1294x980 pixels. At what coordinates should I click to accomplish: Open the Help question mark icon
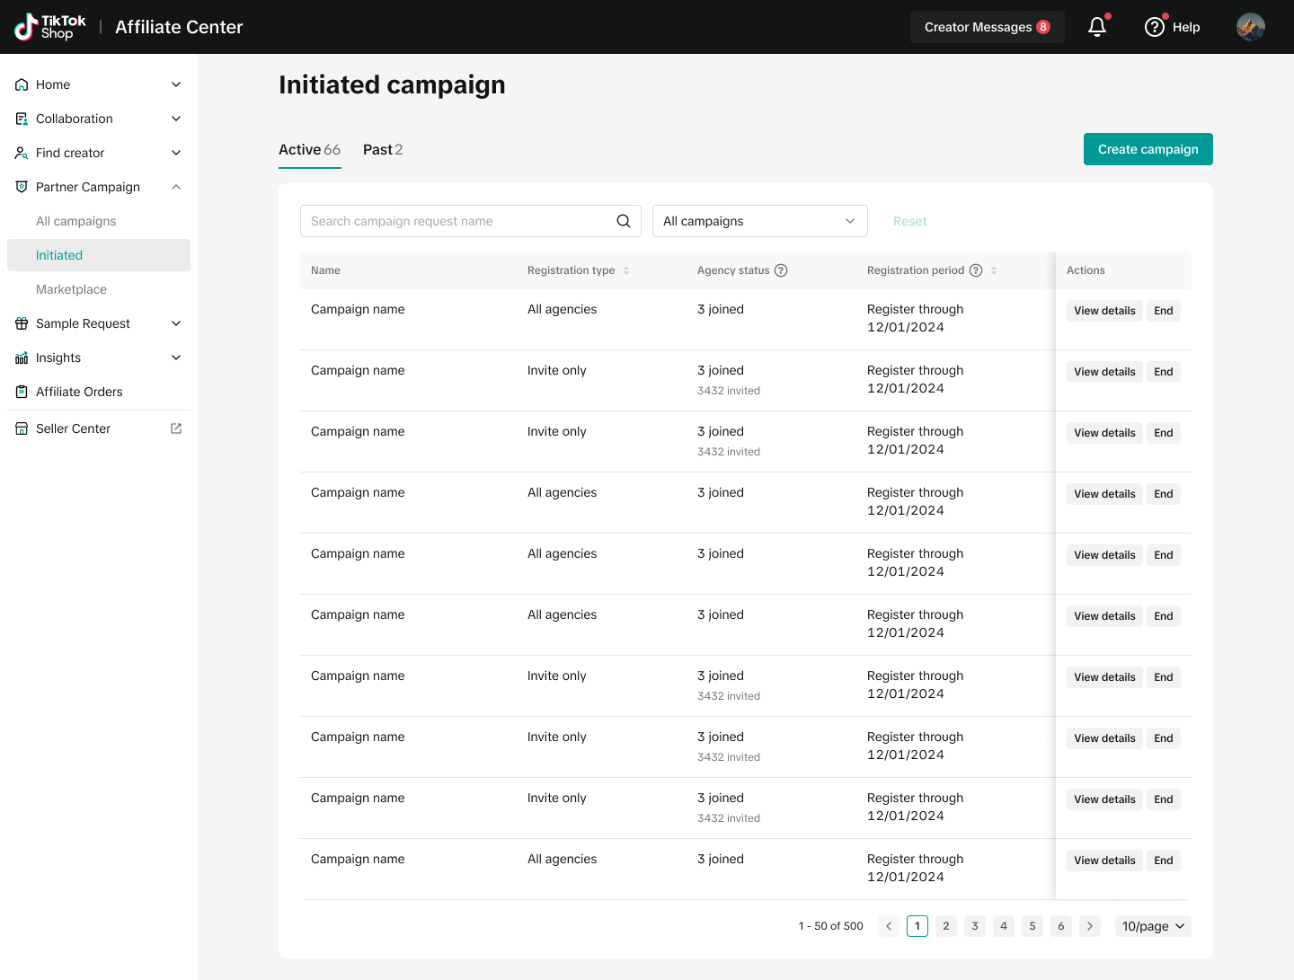coord(1155,27)
